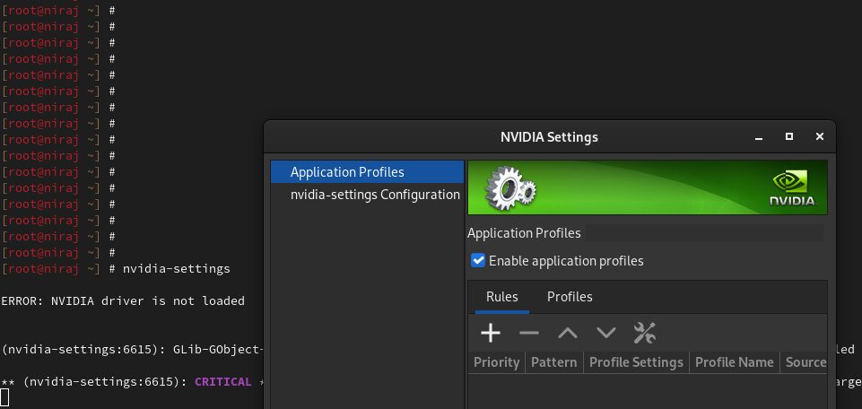Open rule editor via wrench-screwdriver icon
Viewport: 862px width, 409px height.
(x=644, y=333)
